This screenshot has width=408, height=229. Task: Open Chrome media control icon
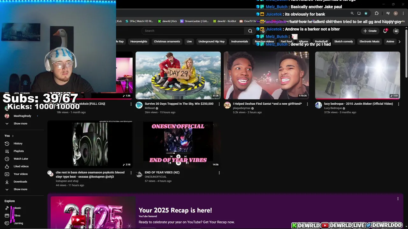[x=388, y=13]
